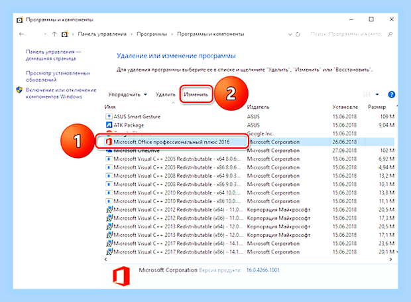
Task: Open the view options dropdown arrow
Action: 377,94
